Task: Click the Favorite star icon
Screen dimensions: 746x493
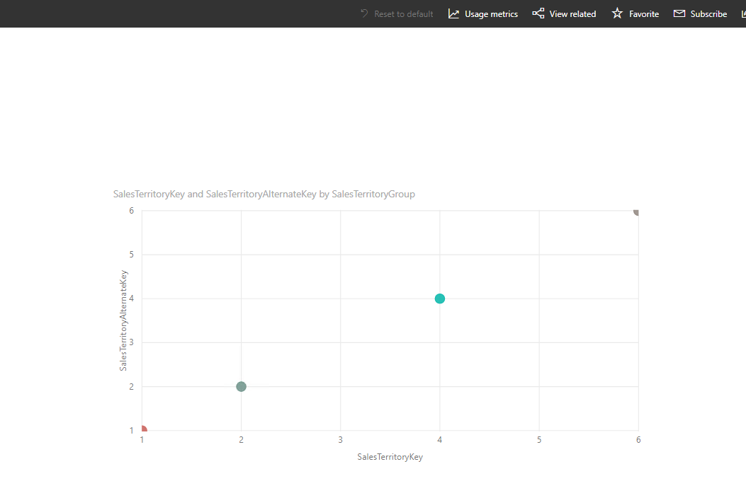Action: click(617, 13)
